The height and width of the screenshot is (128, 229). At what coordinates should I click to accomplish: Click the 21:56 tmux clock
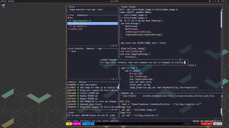click(x=187, y=124)
